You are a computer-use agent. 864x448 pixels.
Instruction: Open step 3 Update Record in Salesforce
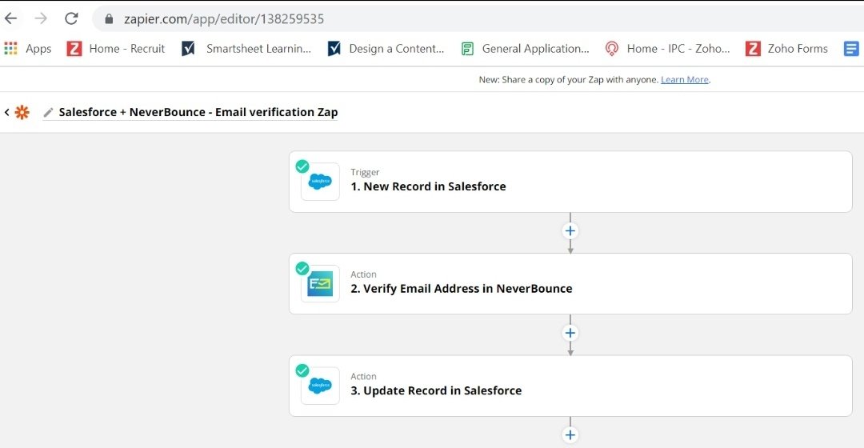[x=570, y=386]
